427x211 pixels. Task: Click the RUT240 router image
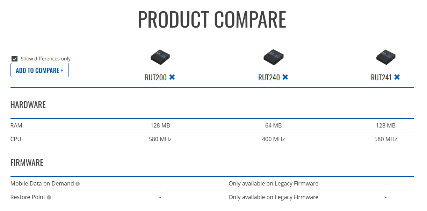pyautogui.click(x=273, y=57)
